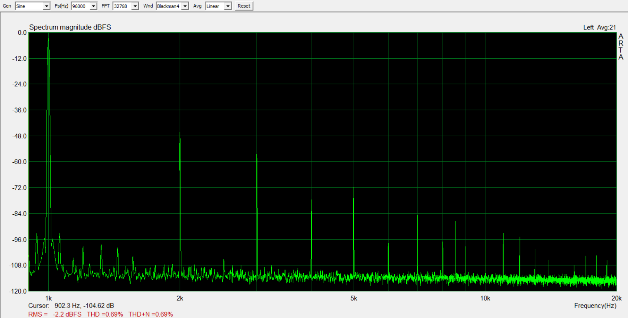Click the second harmonic peak at 2k
Image resolution: width=628 pixels, height=318 pixels.
[180, 133]
